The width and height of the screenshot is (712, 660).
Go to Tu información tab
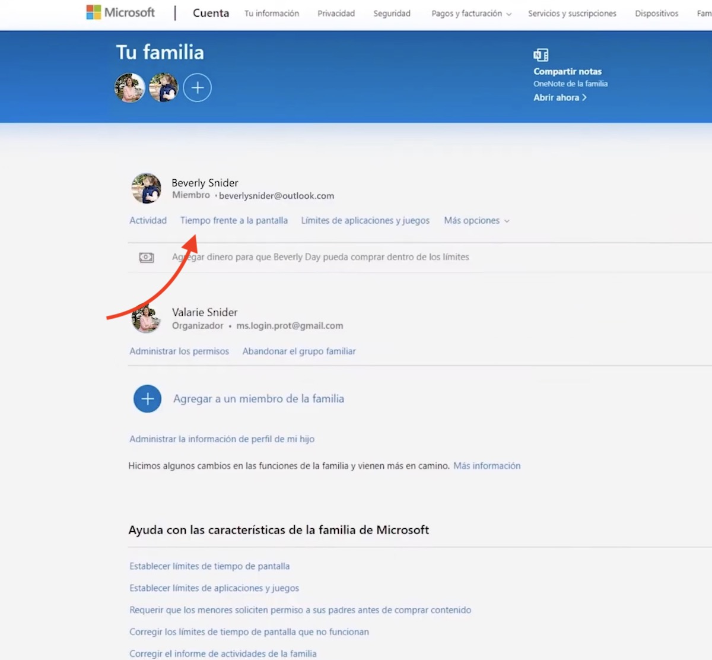point(272,13)
